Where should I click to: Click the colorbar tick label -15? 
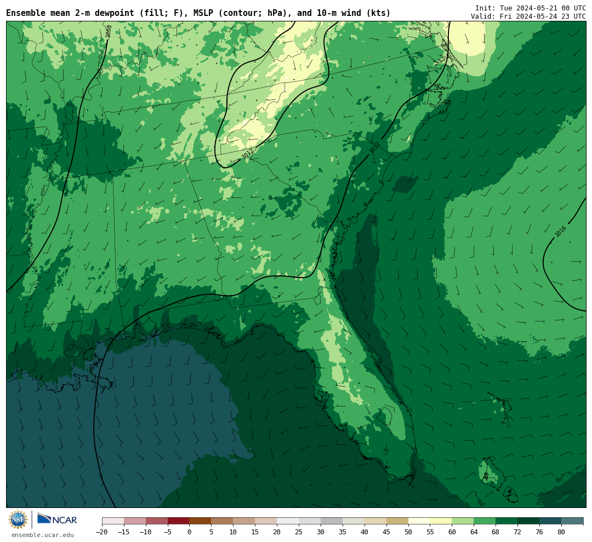pos(124,532)
